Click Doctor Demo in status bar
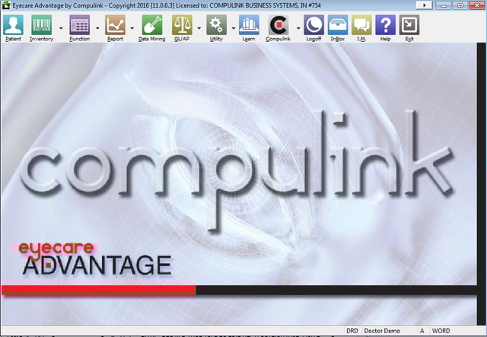 382,331
